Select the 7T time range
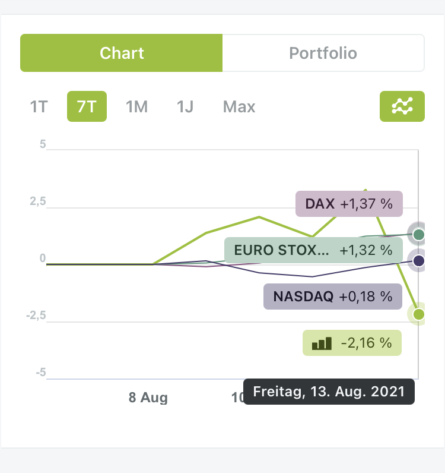The image size is (445, 473). (87, 107)
